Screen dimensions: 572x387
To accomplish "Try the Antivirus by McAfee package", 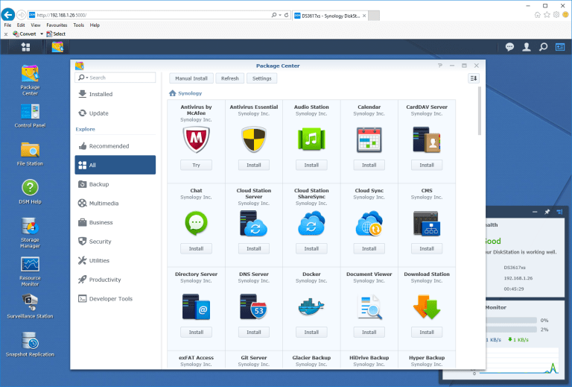I will pos(196,165).
